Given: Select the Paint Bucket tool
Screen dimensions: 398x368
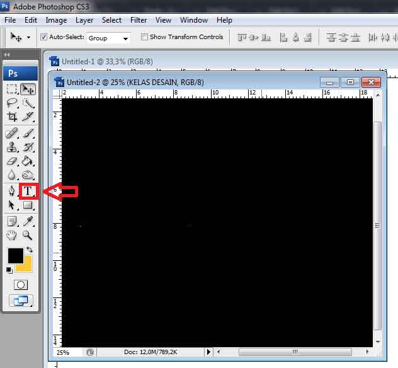Looking at the screenshot, I should pyautogui.click(x=28, y=161).
